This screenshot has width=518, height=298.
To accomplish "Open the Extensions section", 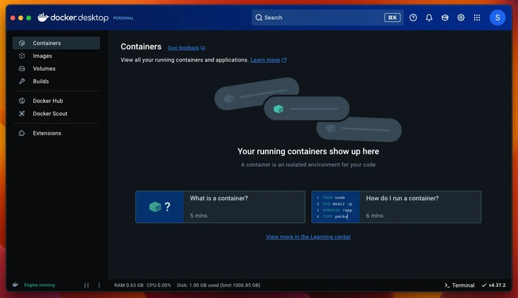I will tap(56, 133).
